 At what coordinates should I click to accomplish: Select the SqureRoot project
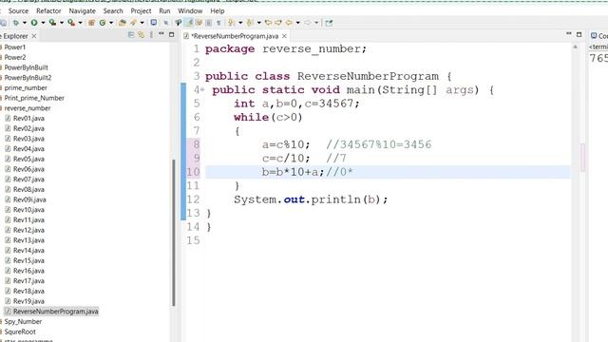pos(20,332)
